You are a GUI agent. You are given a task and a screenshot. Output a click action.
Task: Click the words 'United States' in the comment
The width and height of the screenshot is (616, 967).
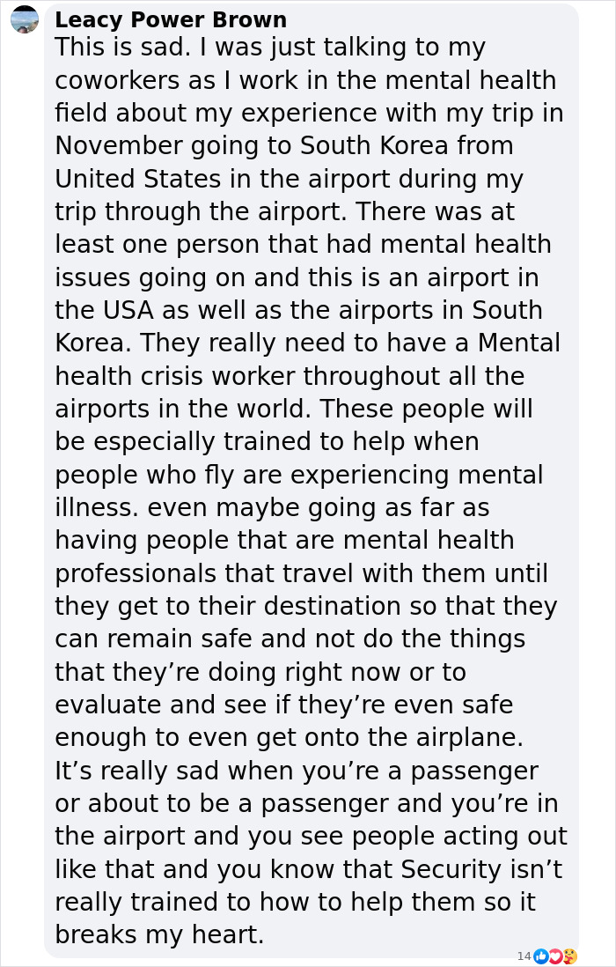click(138, 179)
